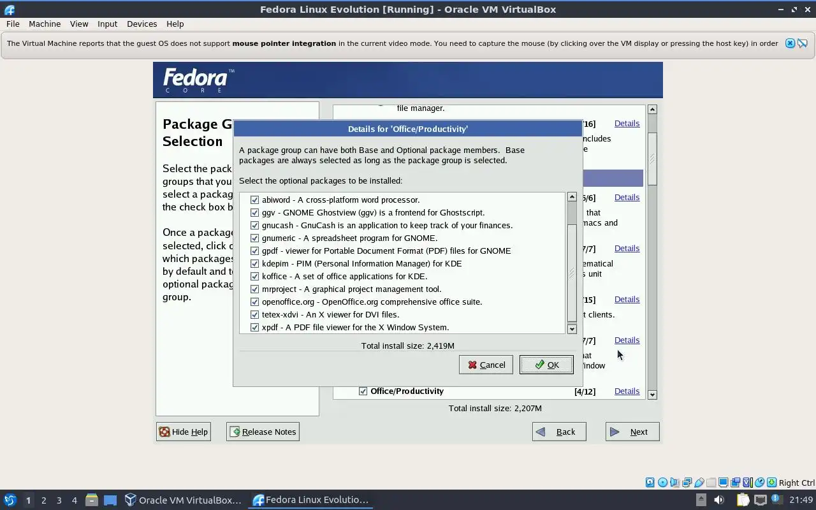Image resolution: width=816 pixels, height=510 pixels.
Task: Confirm the package details with OK
Action: pyautogui.click(x=546, y=365)
